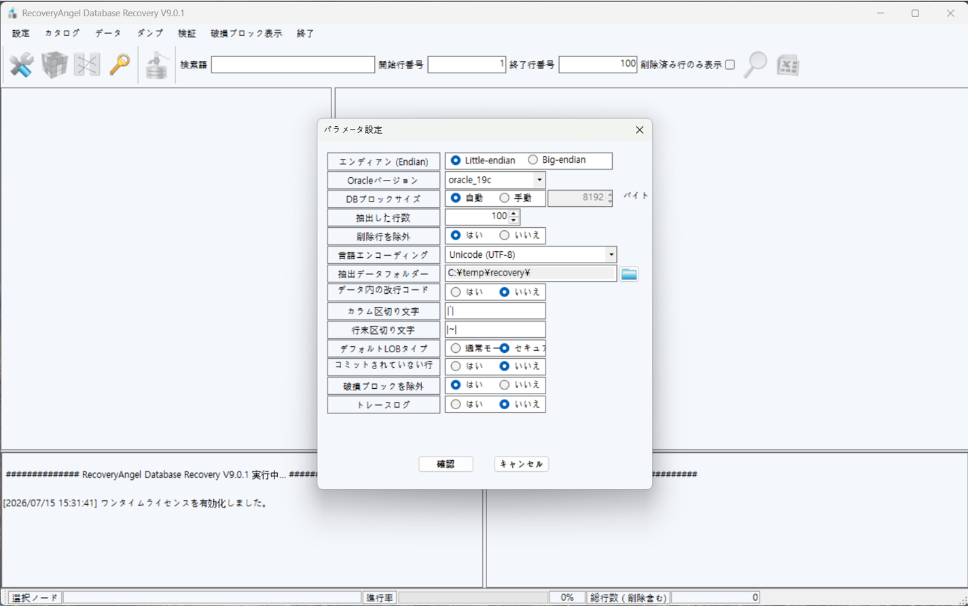Open the カタログ menu
The width and height of the screenshot is (968, 606).
(62, 33)
